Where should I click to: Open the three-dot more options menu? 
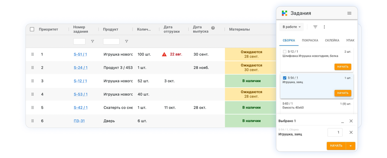click(x=324, y=27)
